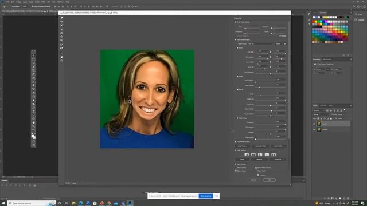Switch to the Channels tab
The height and width of the screenshot is (206, 367).
click(323, 106)
